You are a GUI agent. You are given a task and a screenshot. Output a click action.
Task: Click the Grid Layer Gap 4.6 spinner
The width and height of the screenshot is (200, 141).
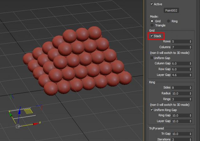pos(190,75)
